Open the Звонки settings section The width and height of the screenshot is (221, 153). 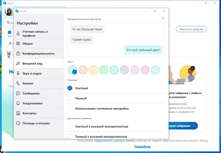point(39,83)
